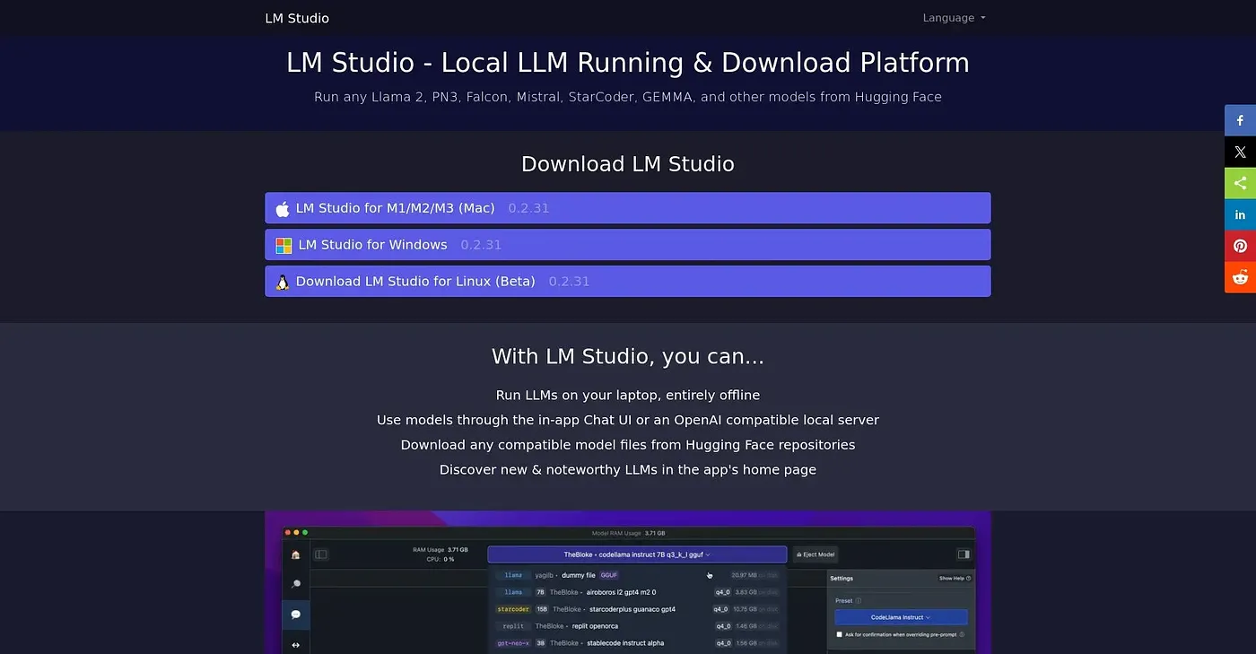Click the LM Studio site title
Viewport: 1256px width, 654px height.
(297, 18)
